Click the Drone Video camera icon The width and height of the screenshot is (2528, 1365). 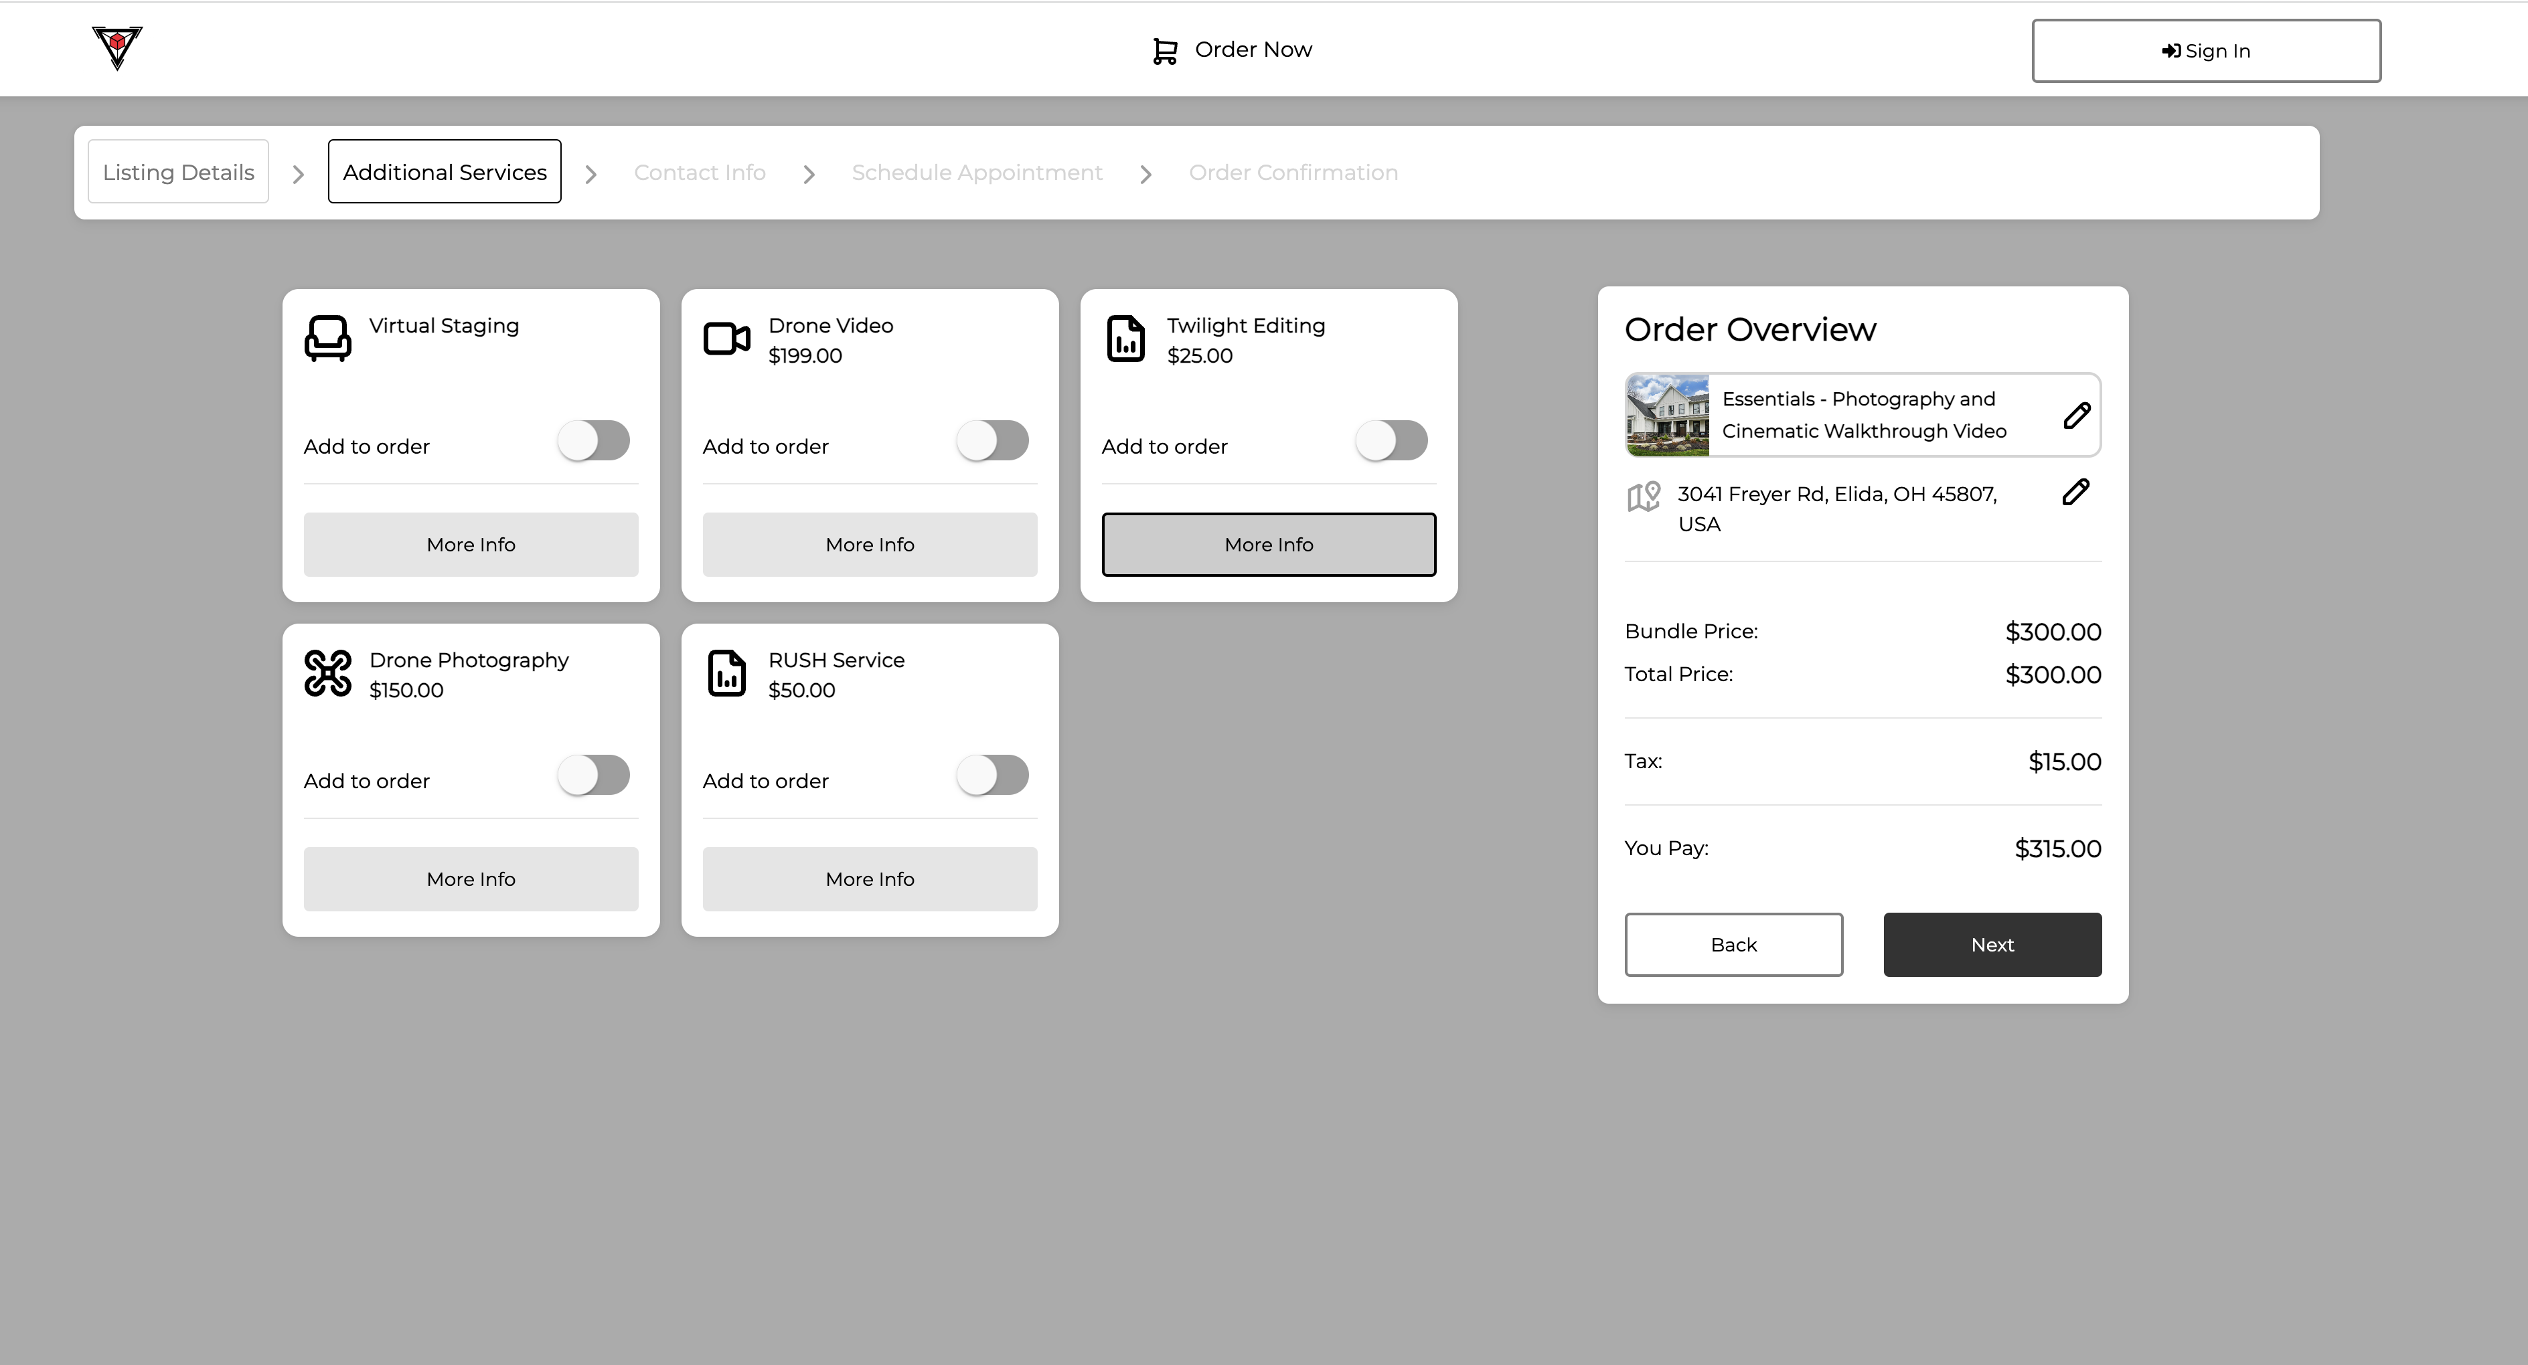tap(727, 339)
